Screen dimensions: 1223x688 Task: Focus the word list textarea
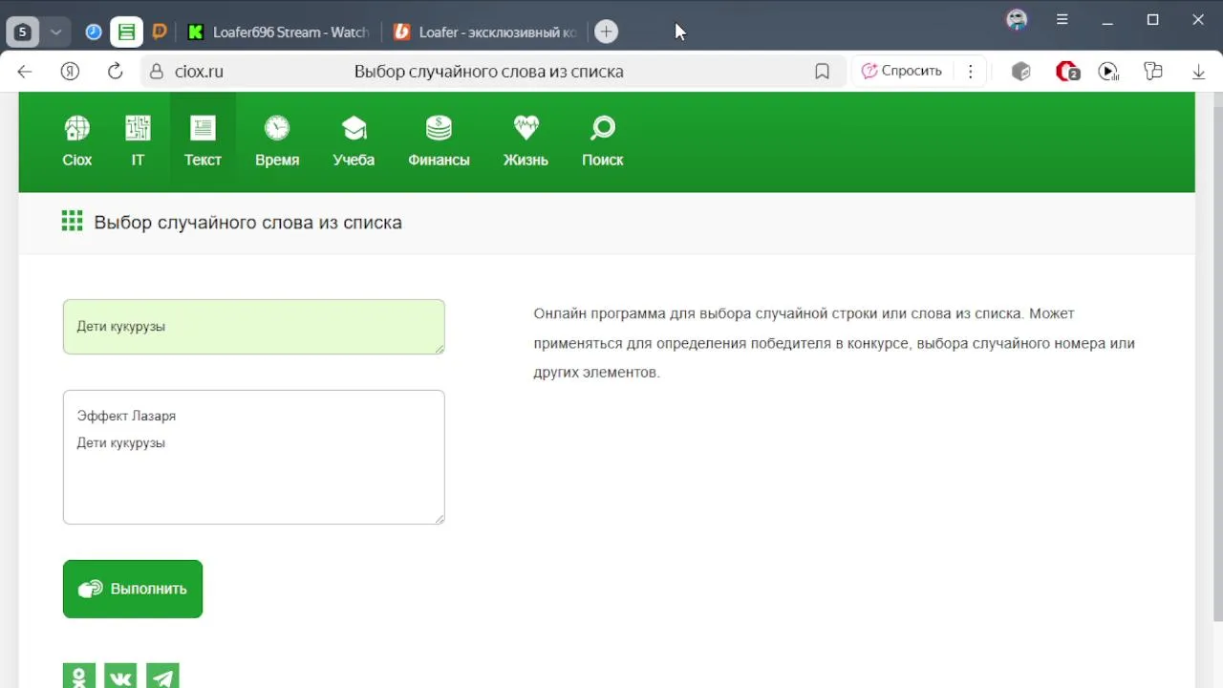click(x=253, y=457)
